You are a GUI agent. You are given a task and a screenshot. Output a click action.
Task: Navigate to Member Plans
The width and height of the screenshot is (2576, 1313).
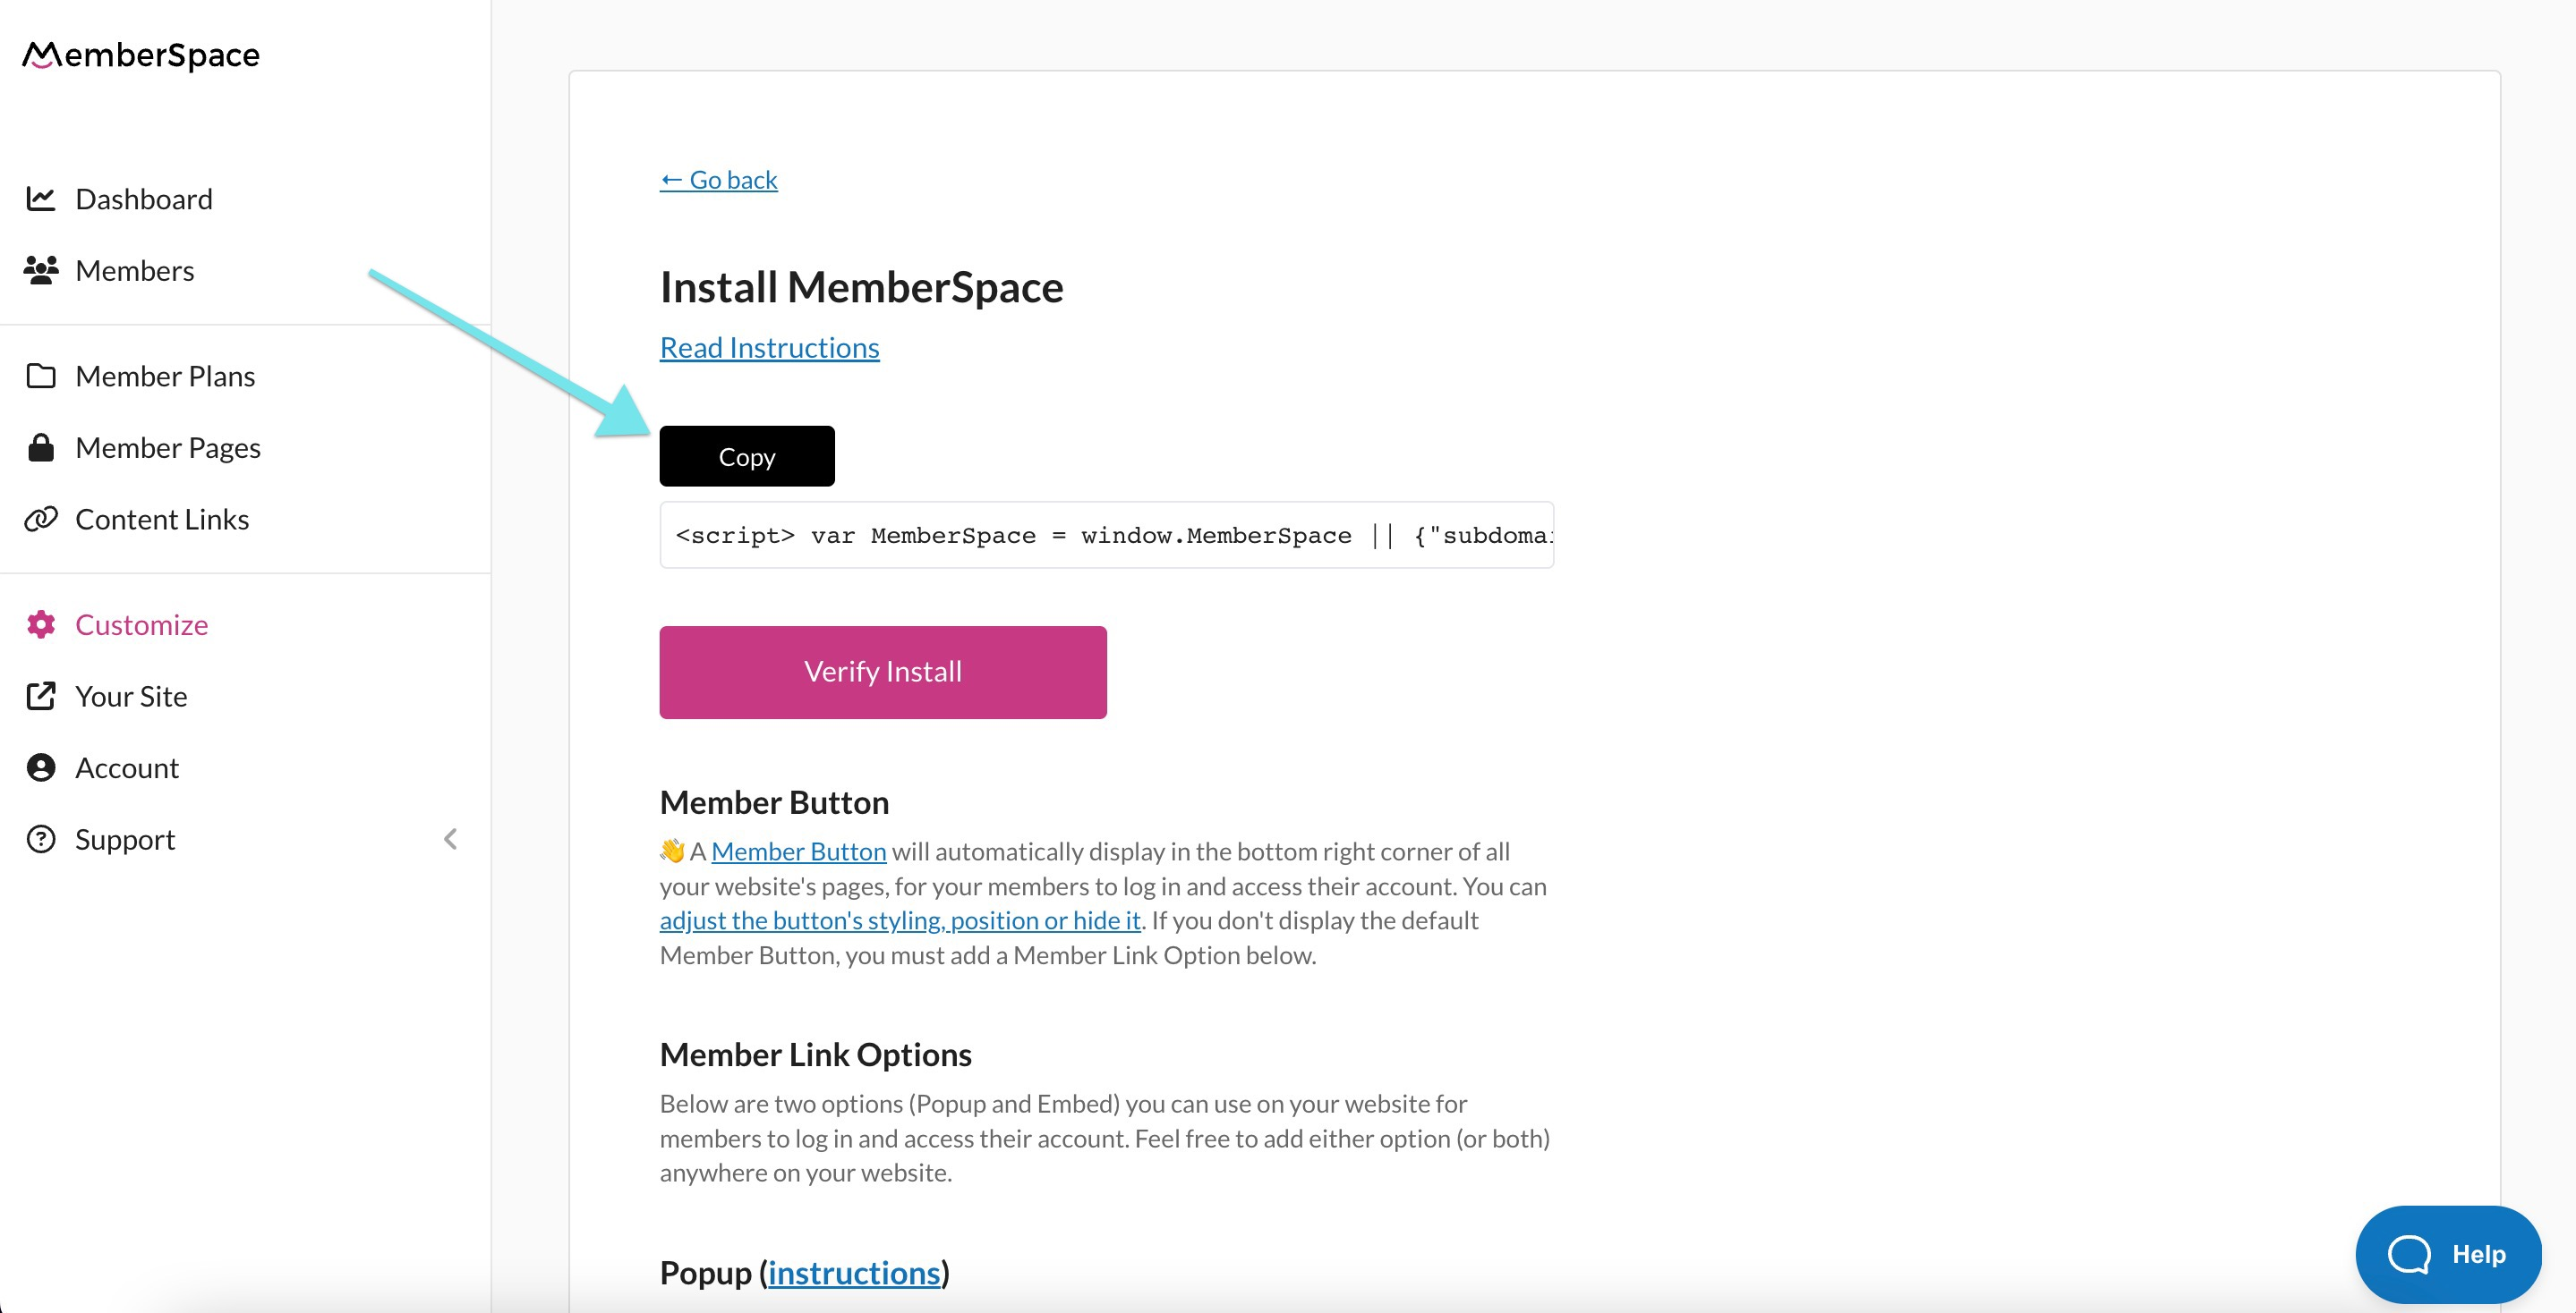(x=165, y=376)
